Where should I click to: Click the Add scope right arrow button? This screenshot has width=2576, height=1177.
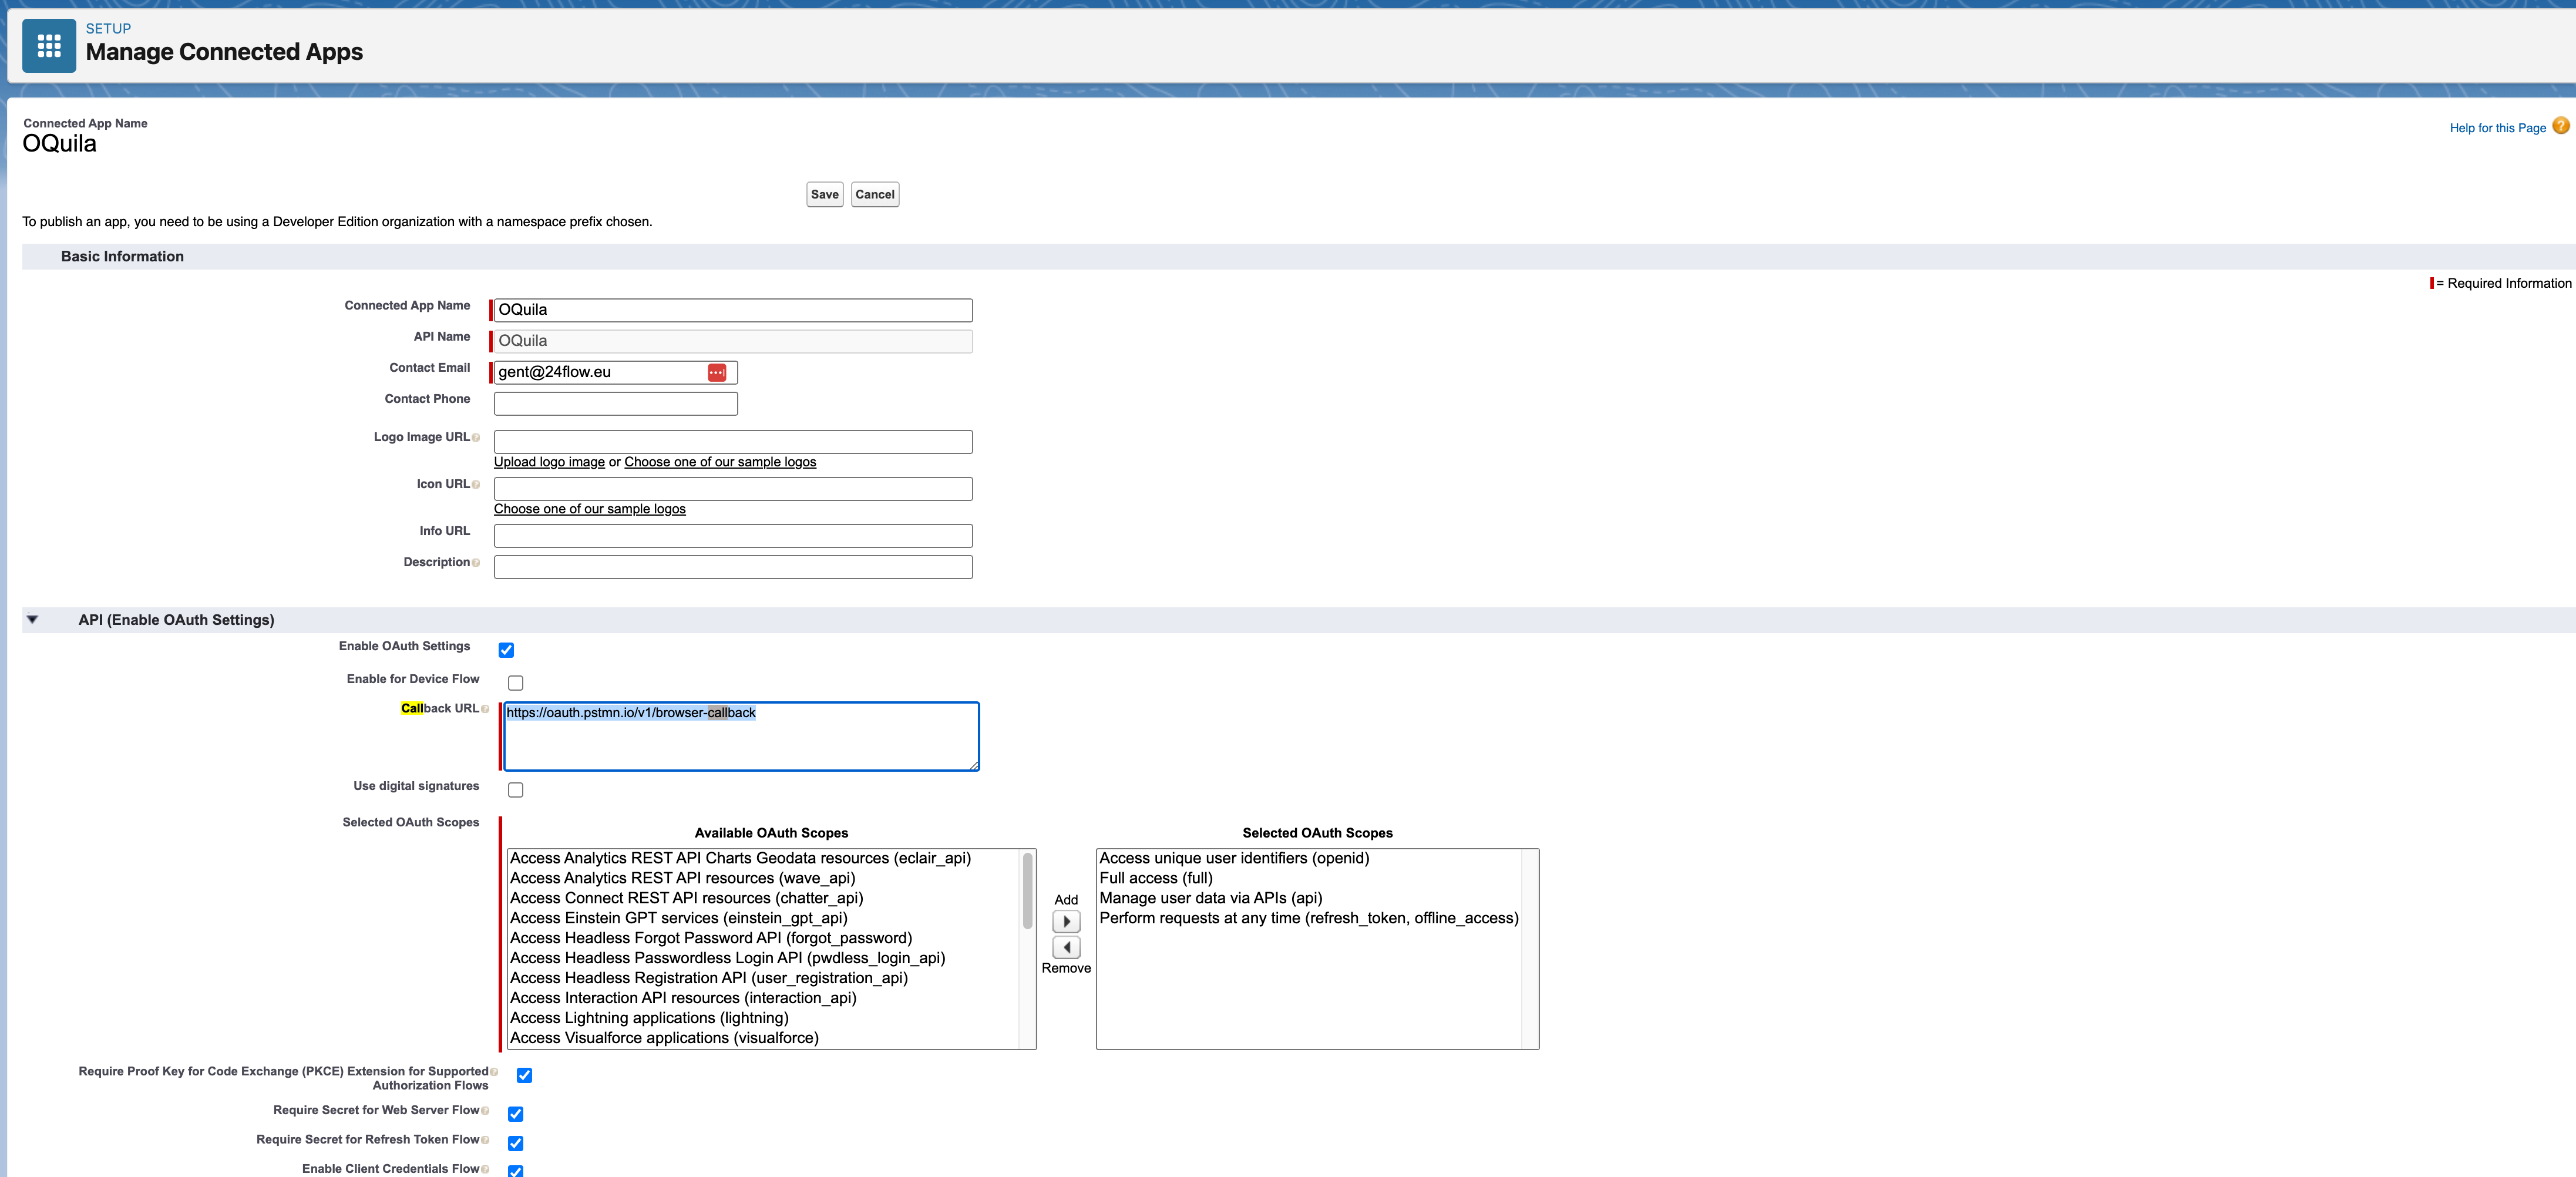click(1066, 921)
